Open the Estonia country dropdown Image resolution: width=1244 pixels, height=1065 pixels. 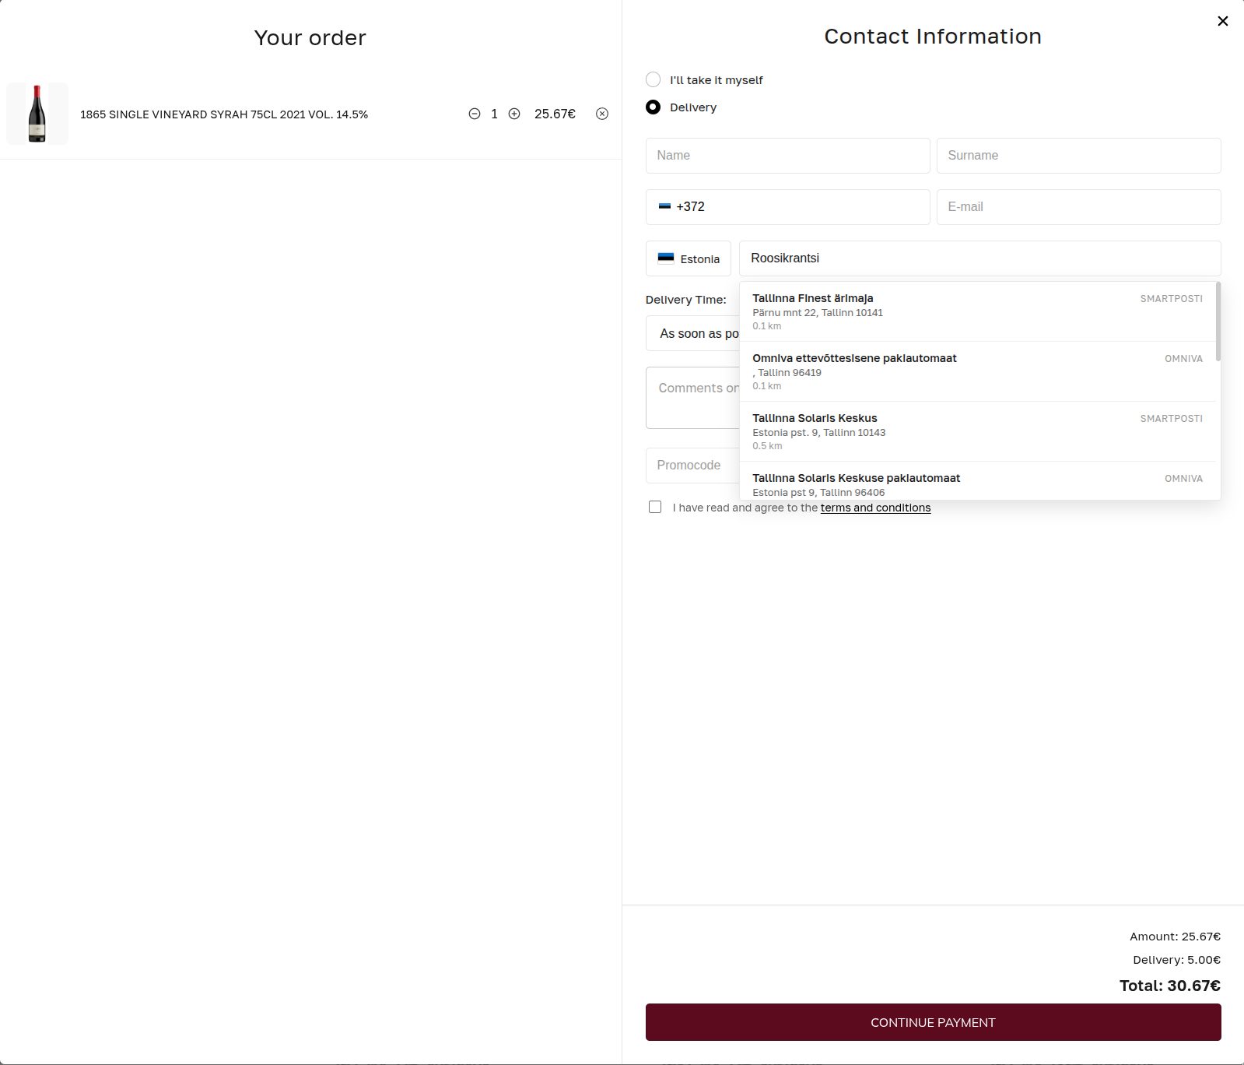tap(689, 258)
